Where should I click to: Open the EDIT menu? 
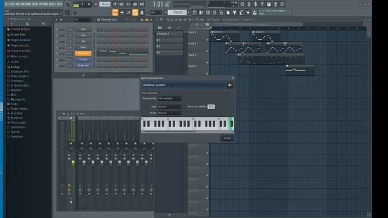point(12,4)
